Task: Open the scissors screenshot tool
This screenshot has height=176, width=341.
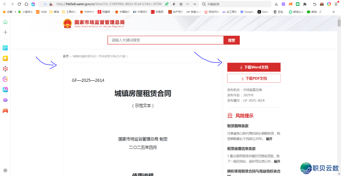Action: pyautogui.click(x=276, y=4)
